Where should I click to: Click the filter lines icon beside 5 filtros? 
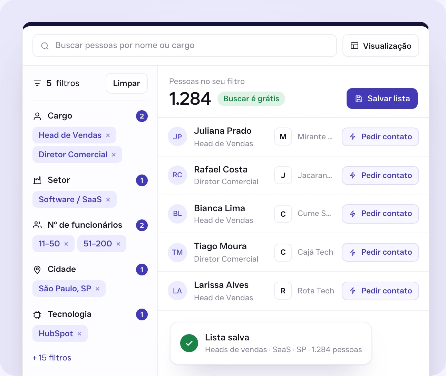coord(37,83)
